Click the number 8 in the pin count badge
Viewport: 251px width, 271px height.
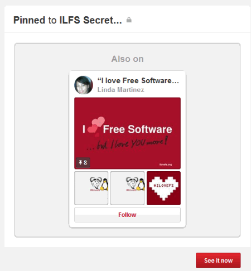[x=85, y=163]
